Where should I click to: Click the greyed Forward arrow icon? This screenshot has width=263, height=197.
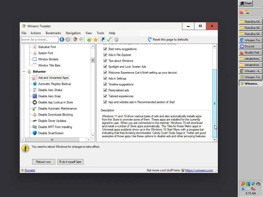coord(68,39)
